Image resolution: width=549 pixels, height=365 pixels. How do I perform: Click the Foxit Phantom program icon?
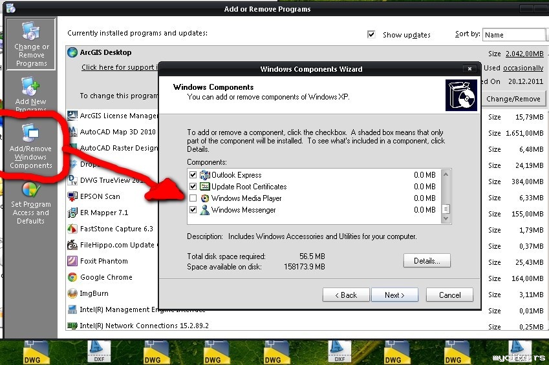(x=72, y=261)
